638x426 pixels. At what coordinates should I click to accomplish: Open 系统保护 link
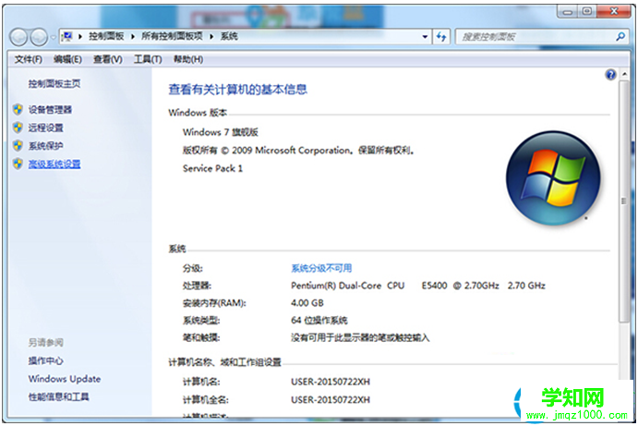coord(45,146)
